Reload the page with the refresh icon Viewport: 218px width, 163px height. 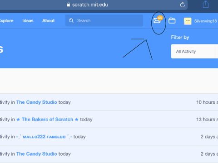coord(183,5)
